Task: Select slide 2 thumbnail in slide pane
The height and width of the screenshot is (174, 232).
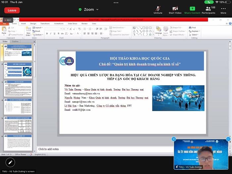Action: coord(18,70)
